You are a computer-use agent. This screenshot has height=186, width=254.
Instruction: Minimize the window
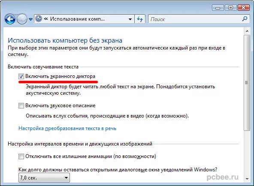point(218,8)
